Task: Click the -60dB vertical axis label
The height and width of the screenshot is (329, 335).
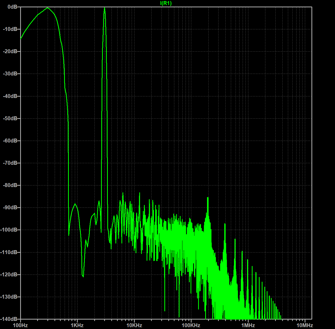Action: (10, 141)
